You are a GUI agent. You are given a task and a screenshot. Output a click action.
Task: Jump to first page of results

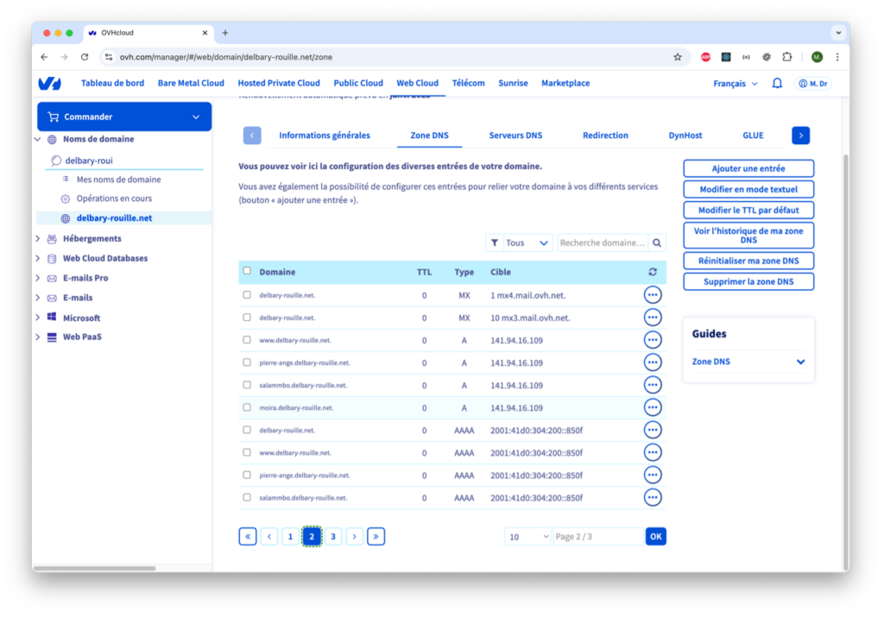point(248,537)
